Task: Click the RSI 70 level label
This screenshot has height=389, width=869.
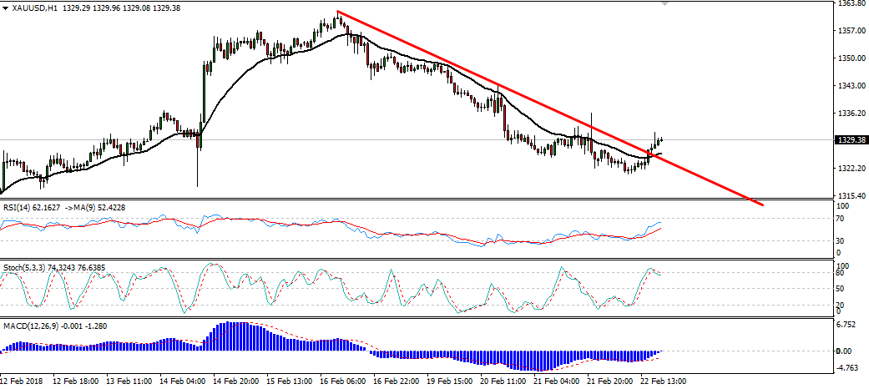Action: (x=841, y=219)
